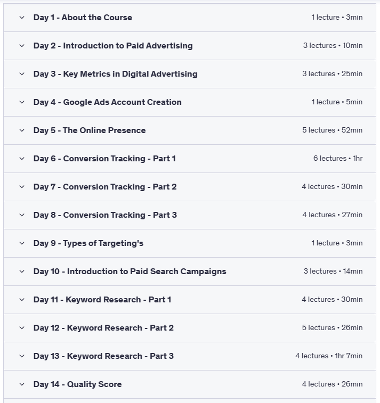380x403 pixels.
Task: Click the arrow for Day 9 Types of Targeting's
Action: (22, 243)
